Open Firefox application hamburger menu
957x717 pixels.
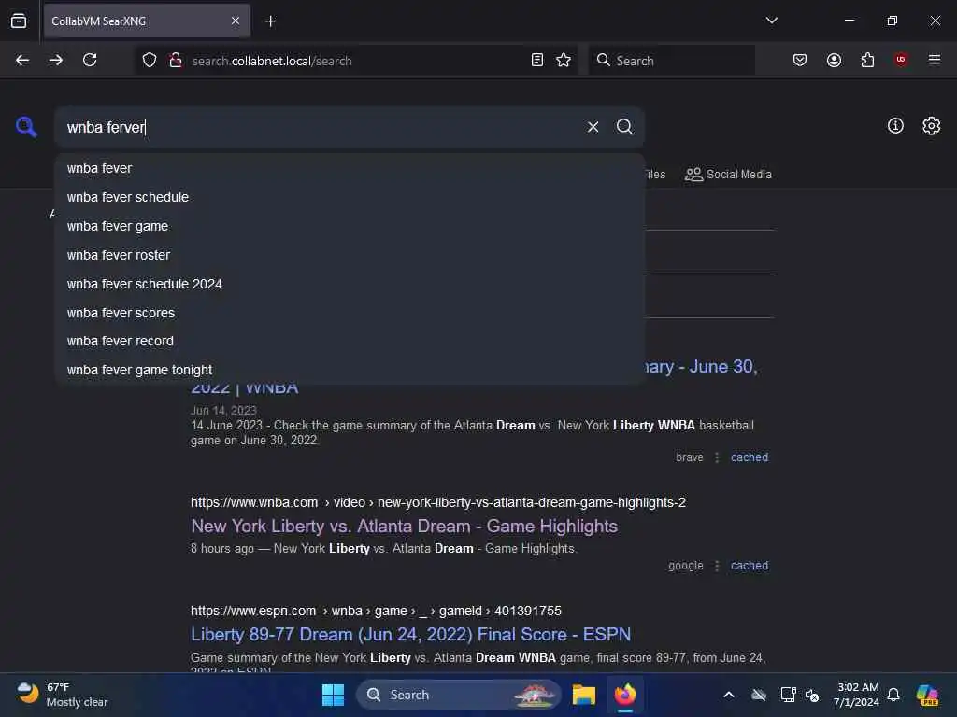coord(935,60)
